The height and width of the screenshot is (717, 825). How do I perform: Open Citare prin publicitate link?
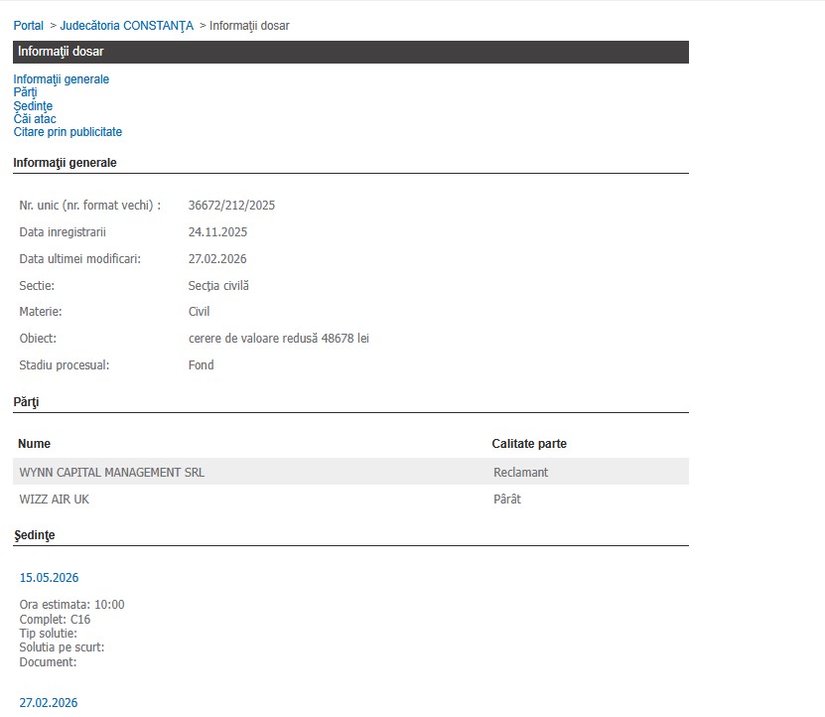[x=68, y=132]
